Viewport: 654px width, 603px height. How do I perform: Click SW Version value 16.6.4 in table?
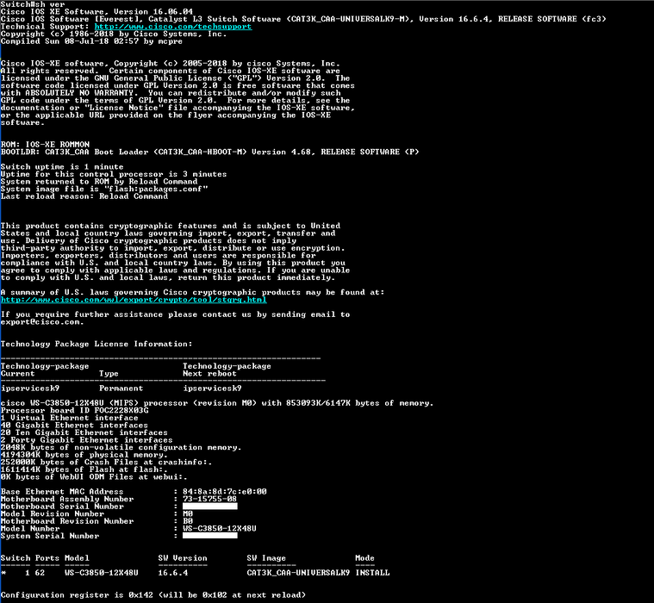173,573
